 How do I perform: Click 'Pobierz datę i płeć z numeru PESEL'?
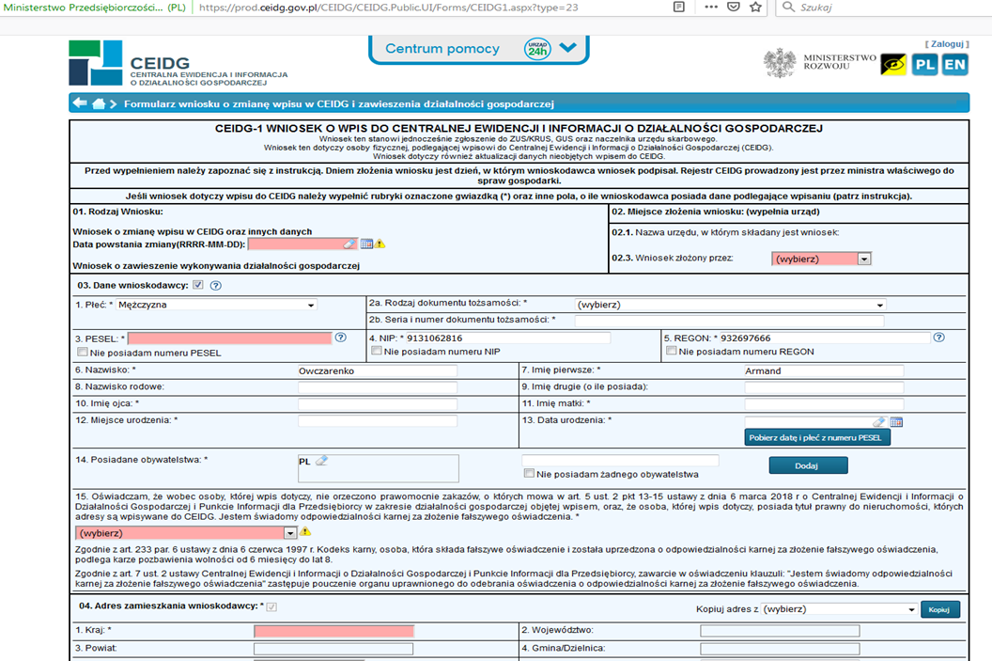818,437
